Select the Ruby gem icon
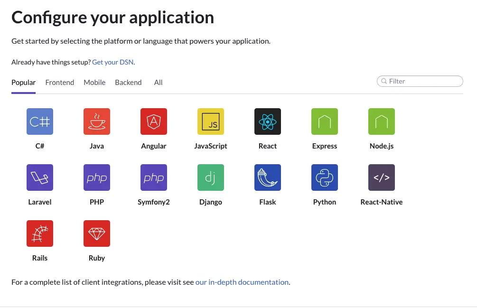Viewport: 477px width, 308px height. (x=97, y=233)
